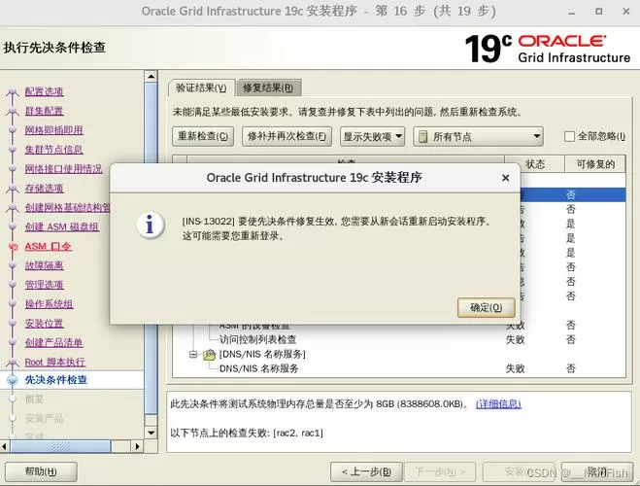Close the INS-13022 dialog with X
The image size is (640, 486).
505,178
